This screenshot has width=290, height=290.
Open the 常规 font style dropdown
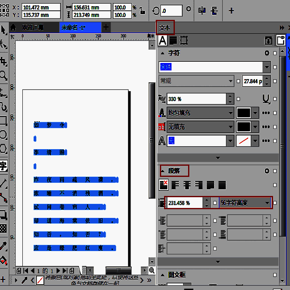coord(230,81)
